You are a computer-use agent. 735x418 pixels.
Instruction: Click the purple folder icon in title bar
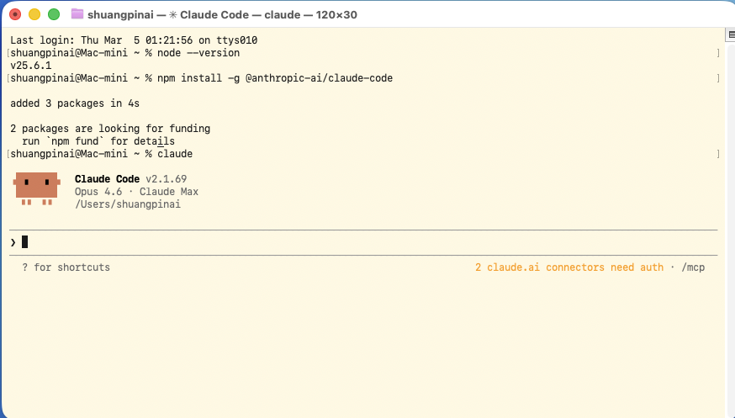tap(77, 14)
